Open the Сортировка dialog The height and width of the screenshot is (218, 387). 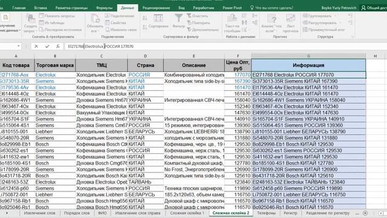point(158,22)
